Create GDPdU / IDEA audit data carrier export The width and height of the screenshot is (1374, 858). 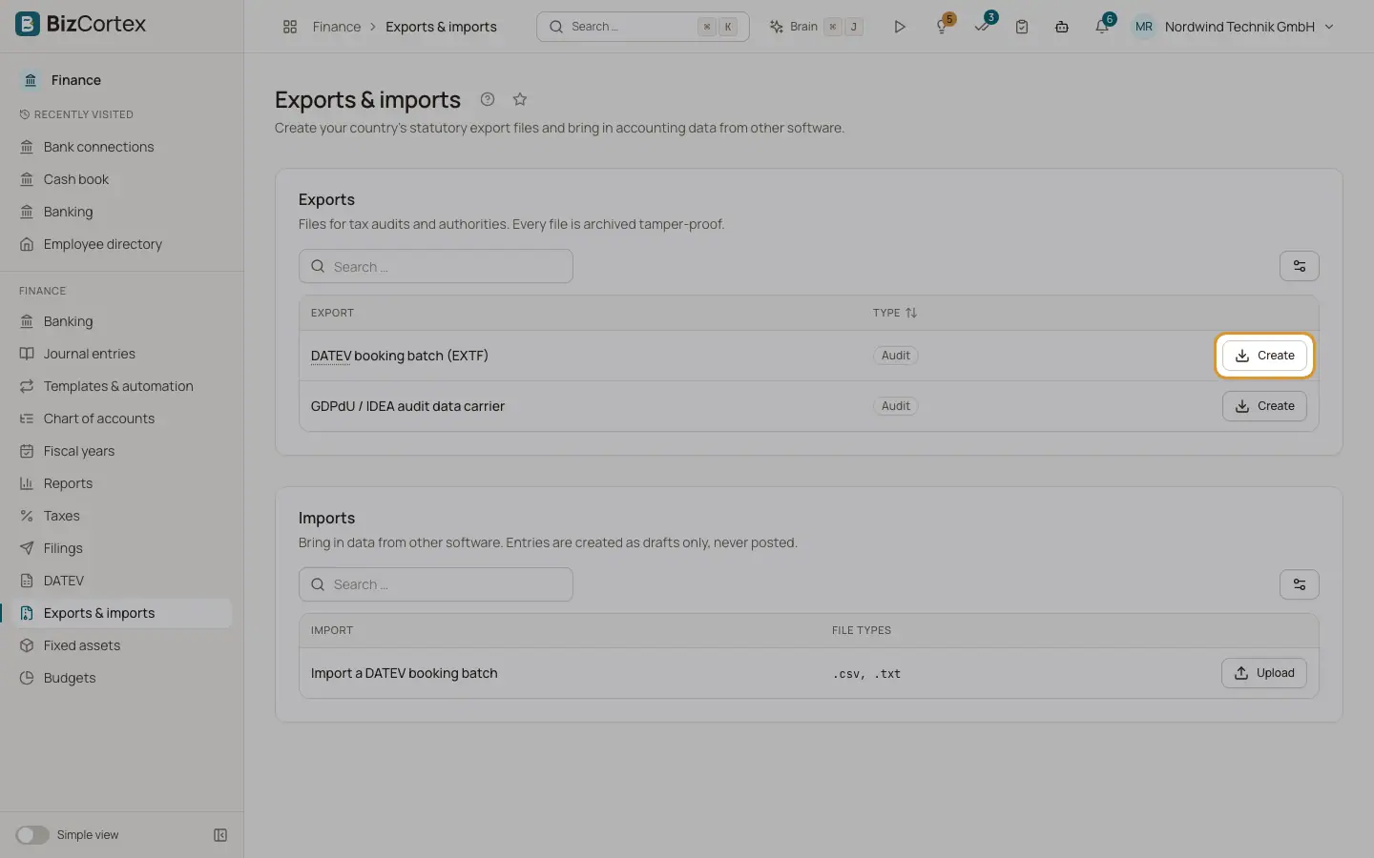tap(1264, 406)
